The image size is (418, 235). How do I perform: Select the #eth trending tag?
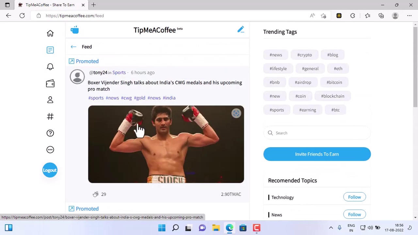pyautogui.click(x=338, y=69)
